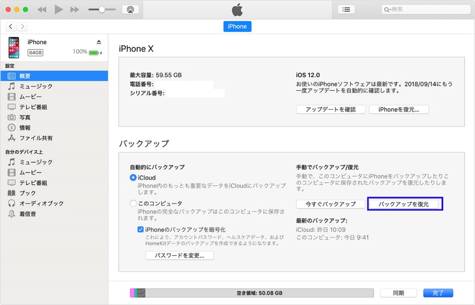Open ブック in the sidebar
Image resolution: width=475 pixels, height=305 pixels.
pos(54,193)
